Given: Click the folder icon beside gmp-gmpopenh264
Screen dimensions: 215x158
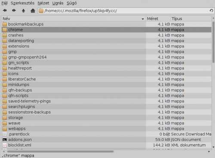Looking at the screenshot, I should (5, 57).
